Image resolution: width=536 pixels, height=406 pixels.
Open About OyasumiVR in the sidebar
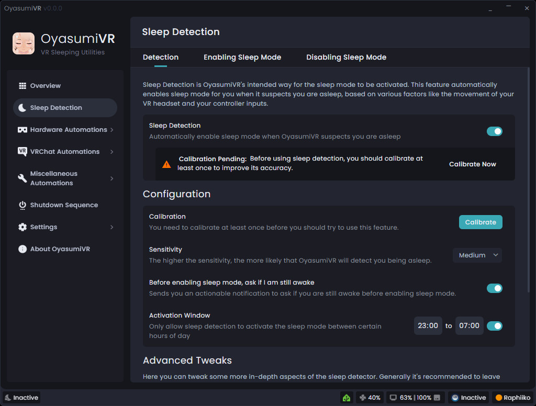coord(65,249)
